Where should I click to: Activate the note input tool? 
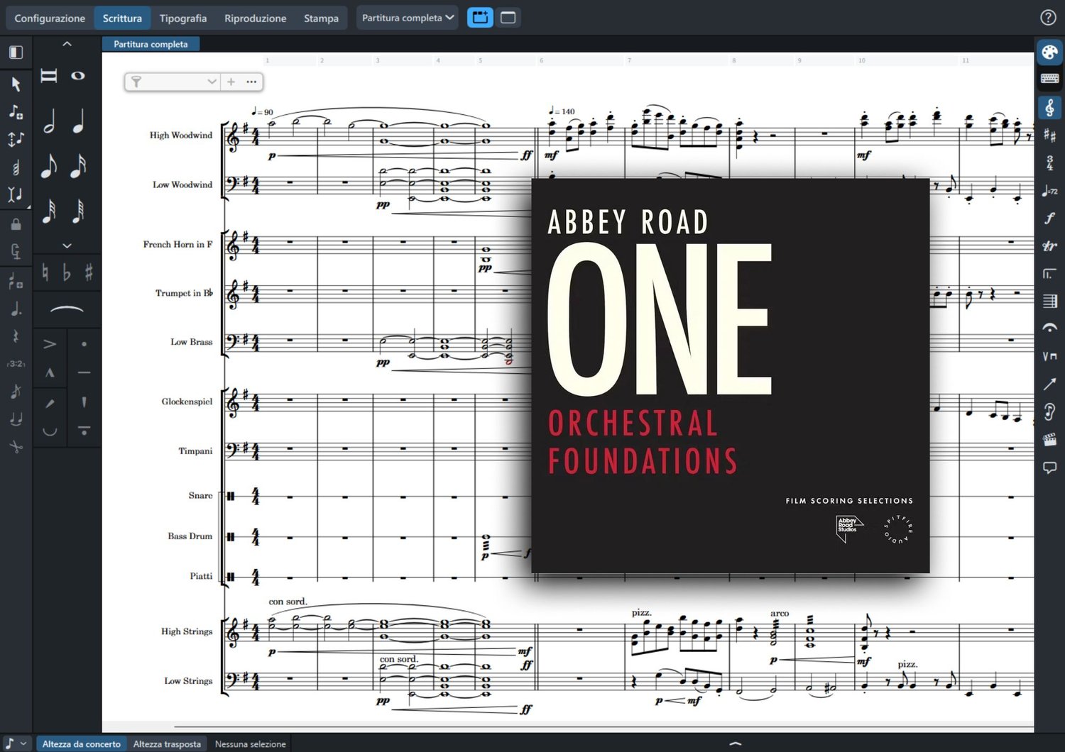click(16, 112)
